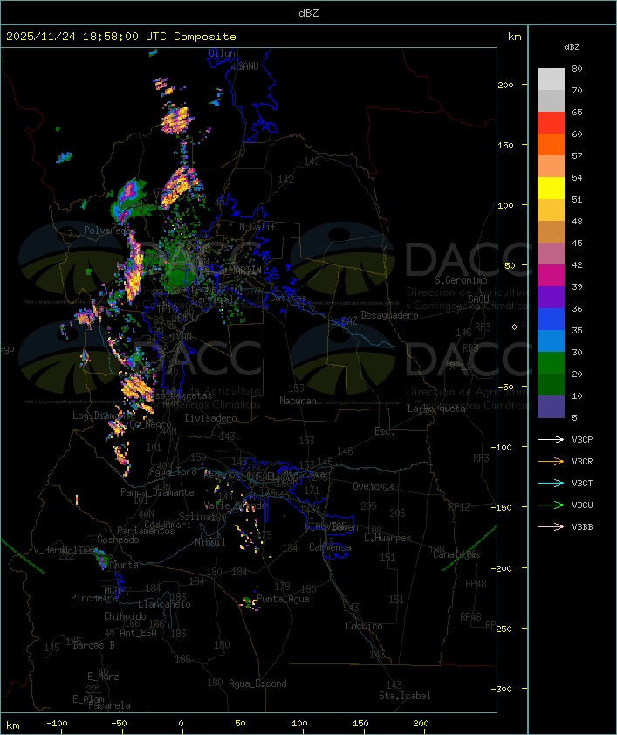617x735 pixels.
Task: Select the light gray 70-80 dBZ swatch
Action: pyautogui.click(x=551, y=79)
